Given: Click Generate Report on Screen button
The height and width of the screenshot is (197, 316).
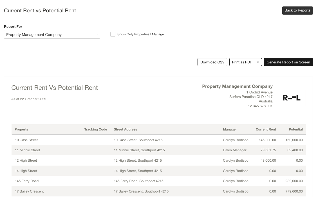Looking at the screenshot, I should click(x=288, y=62).
